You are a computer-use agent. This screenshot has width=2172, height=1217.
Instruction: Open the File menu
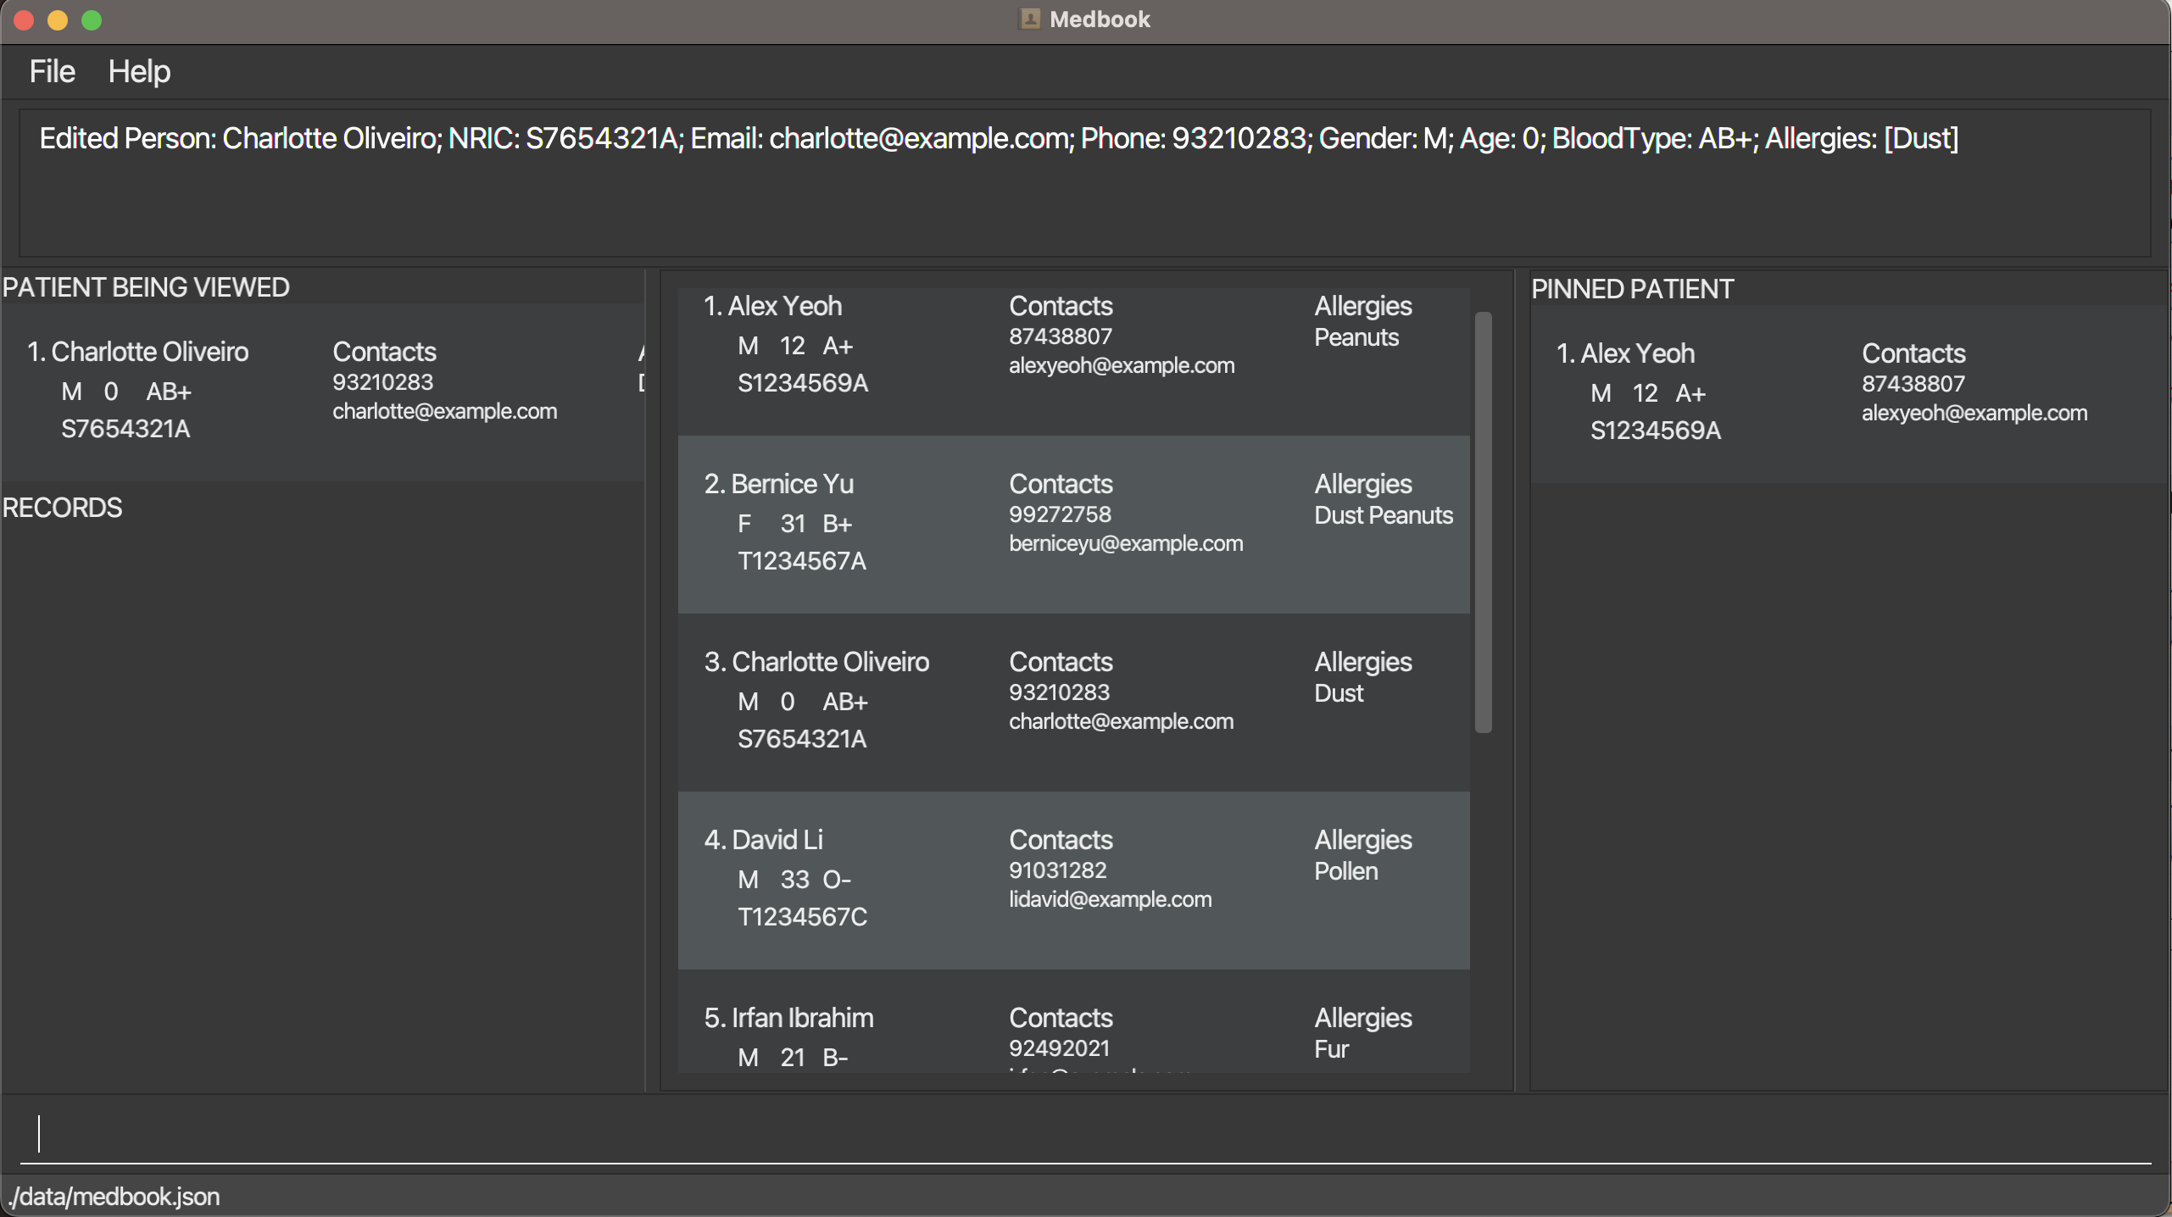[52, 72]
